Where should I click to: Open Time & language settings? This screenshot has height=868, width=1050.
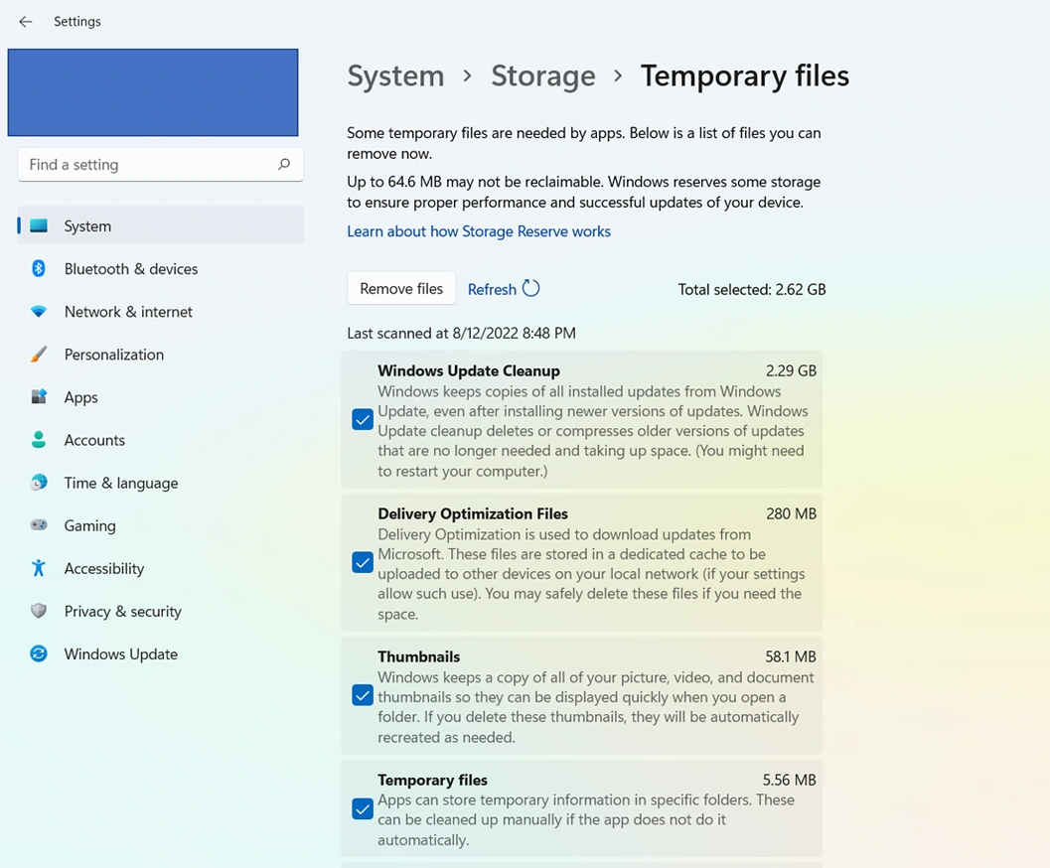(x=161, y=483)
